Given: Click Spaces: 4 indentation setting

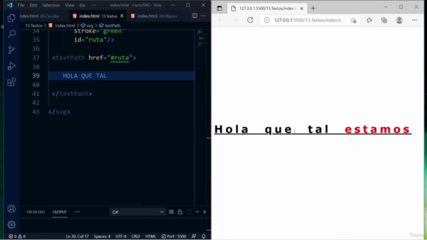Looking at the screenshot, I should (102, 236).
